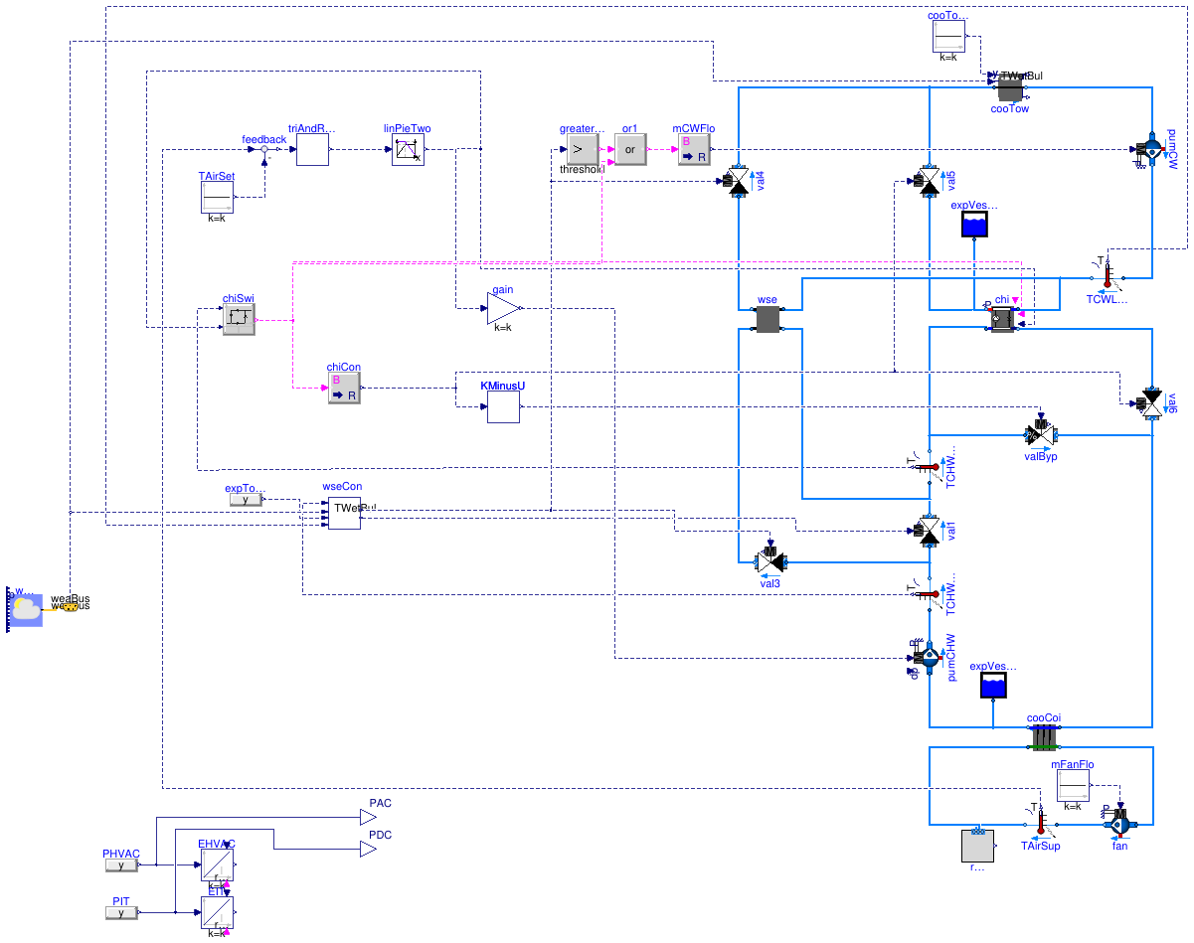Click the weaBus connector
Viewport: 1194px width, 943px height.
click(x=70, y=605)
